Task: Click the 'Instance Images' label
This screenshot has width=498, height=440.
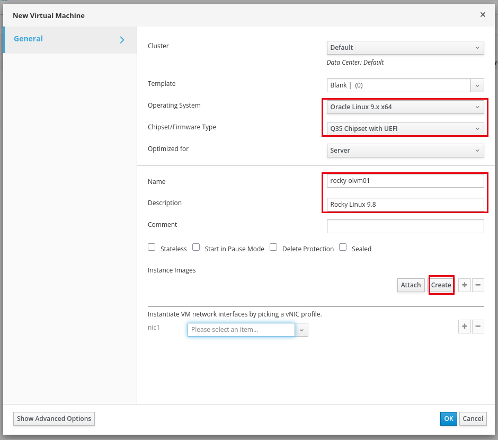Action: coord(172,270)
